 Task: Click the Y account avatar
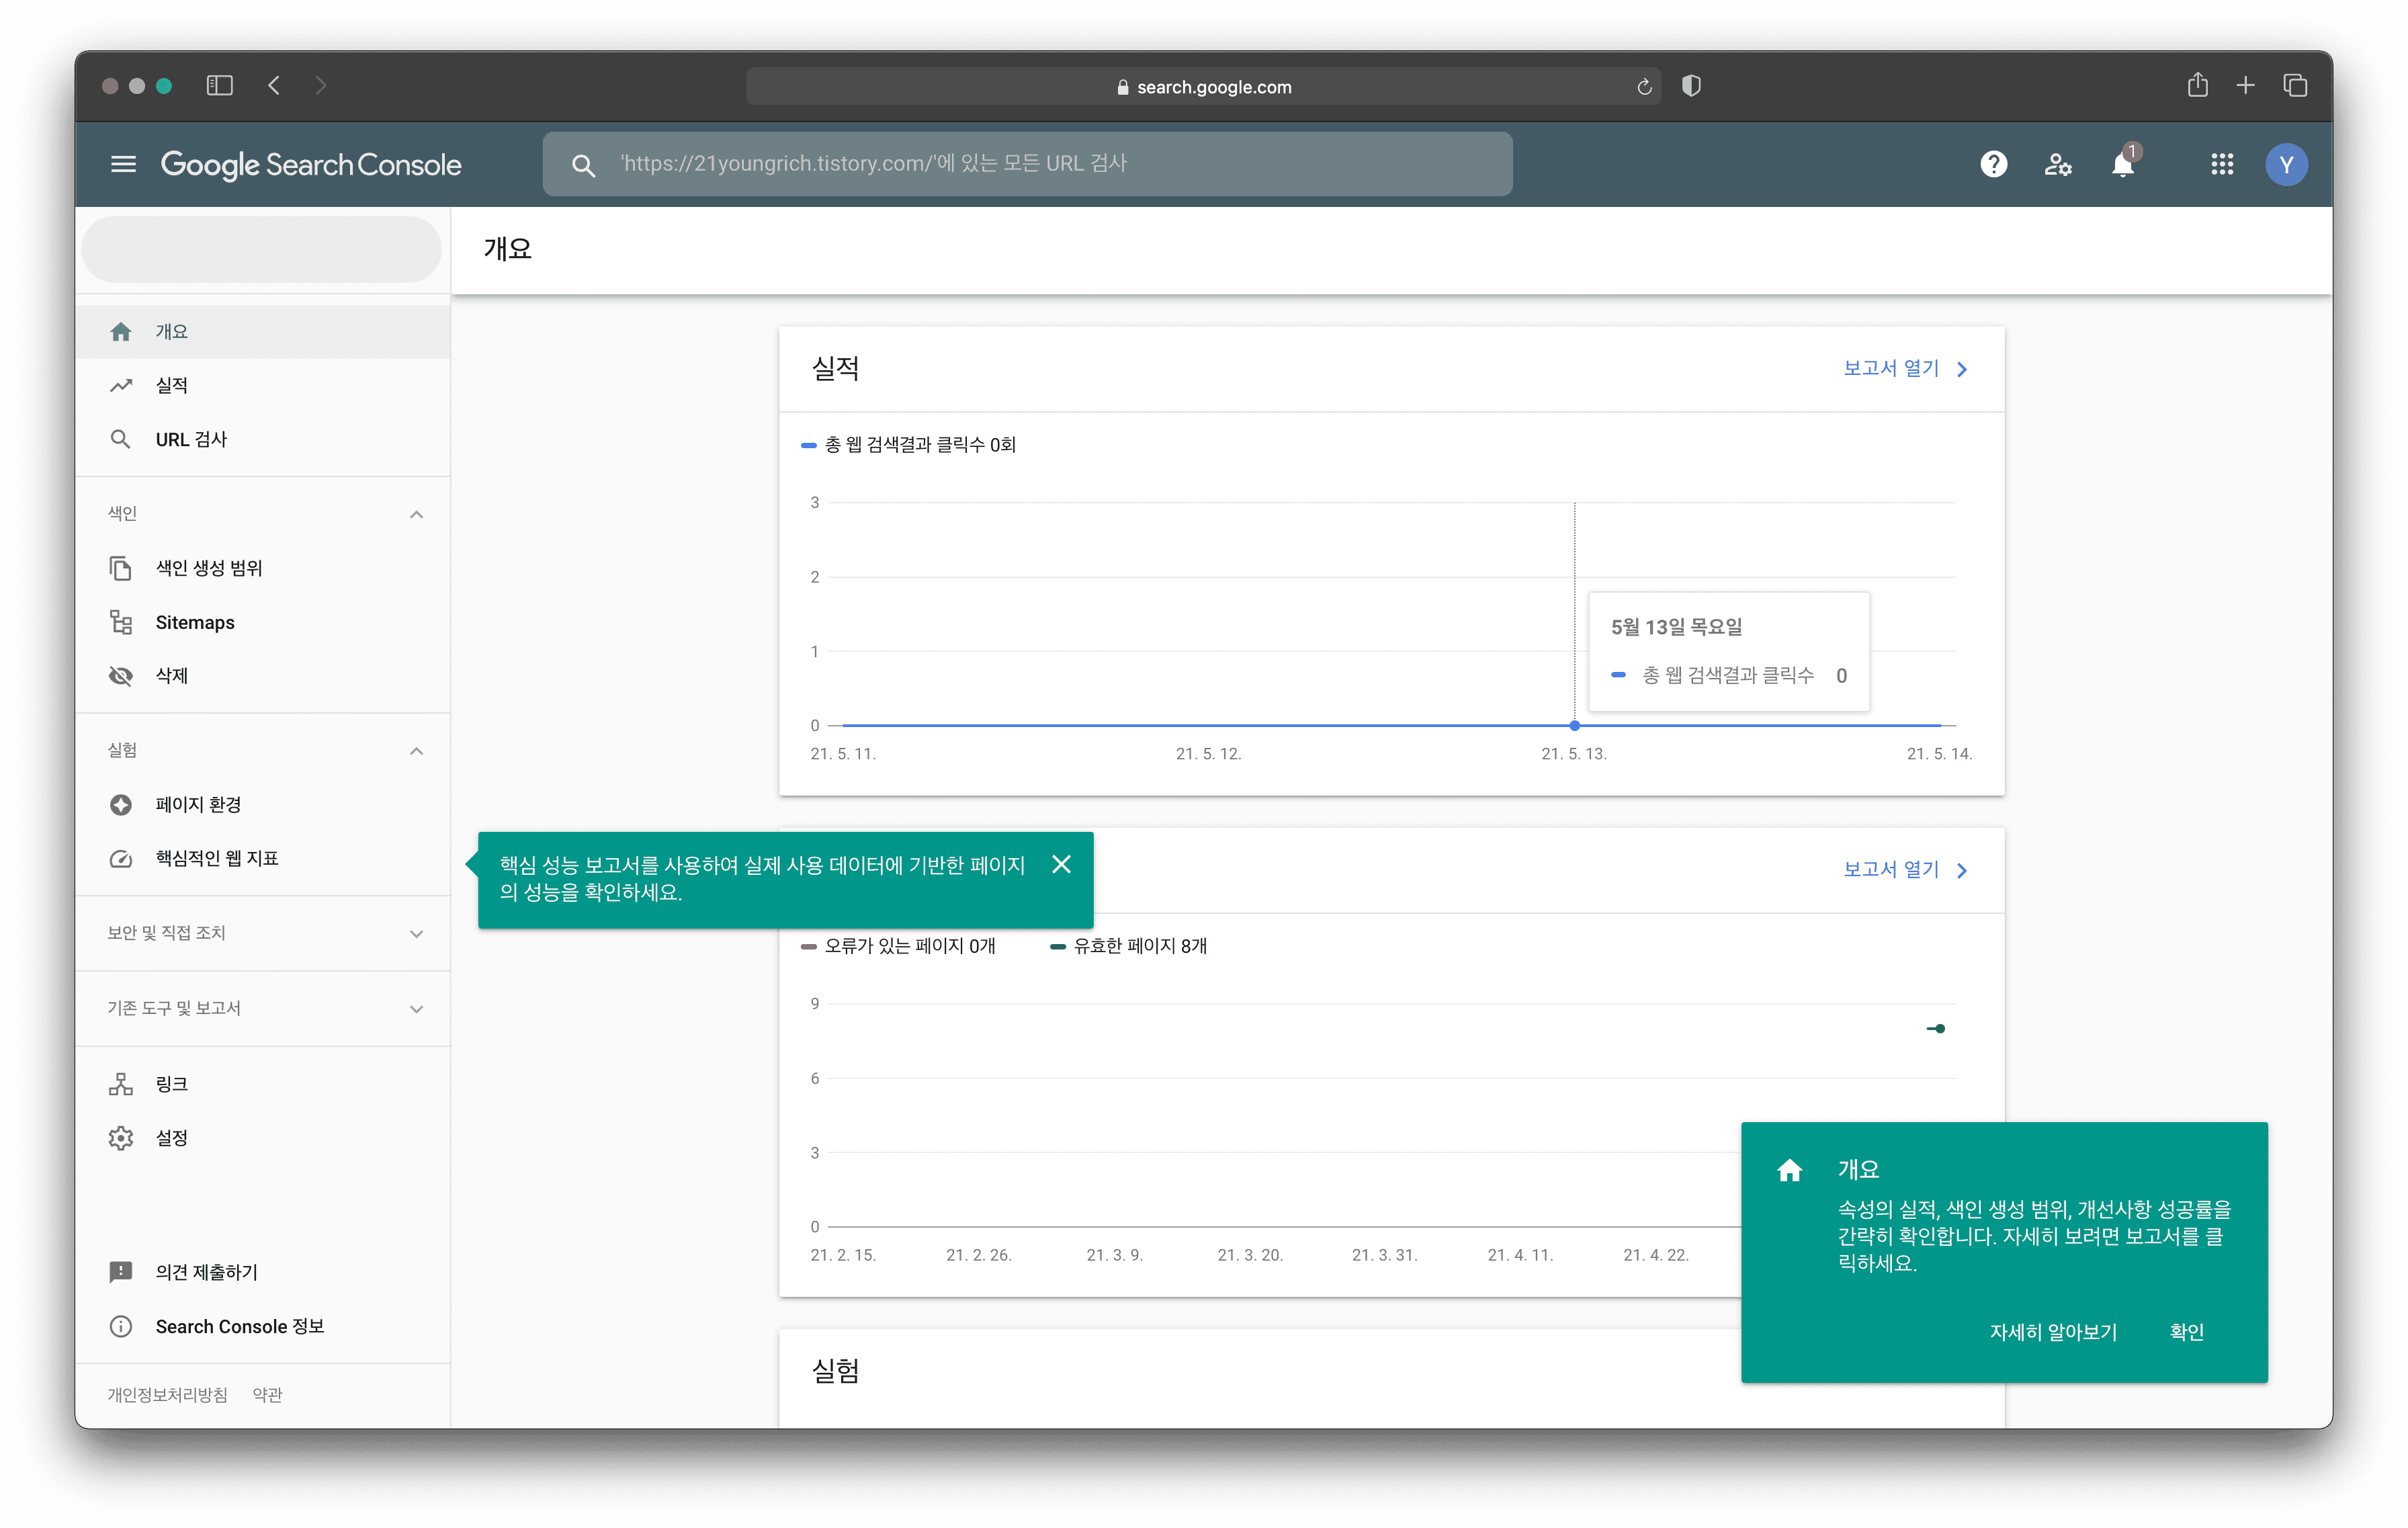pyautogui.click(x=2286, y=164)
